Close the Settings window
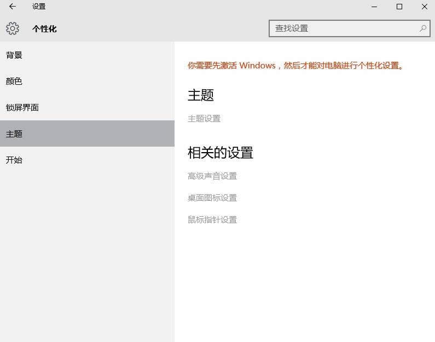This screenshot has width=435, height=342. (425, 7)
